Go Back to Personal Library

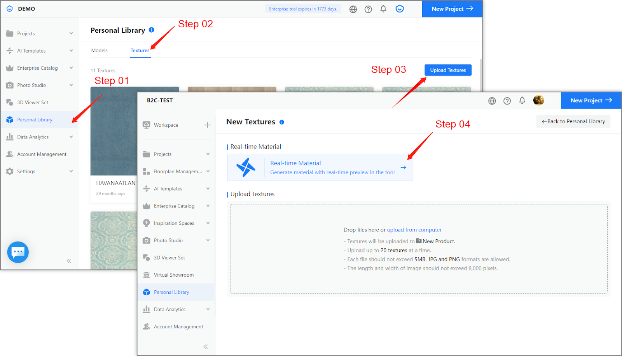point(573,121)
